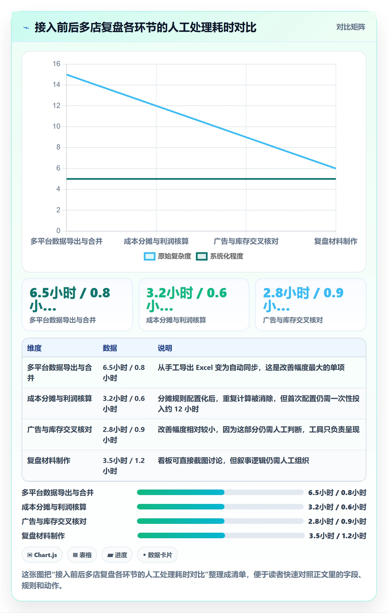This screenshot has width=388, height=613.
Task: Click the footer caption paragraph
Action: click(193, 580)
